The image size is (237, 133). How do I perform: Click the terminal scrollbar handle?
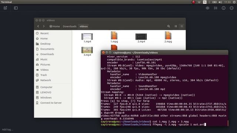coord(228,123)
